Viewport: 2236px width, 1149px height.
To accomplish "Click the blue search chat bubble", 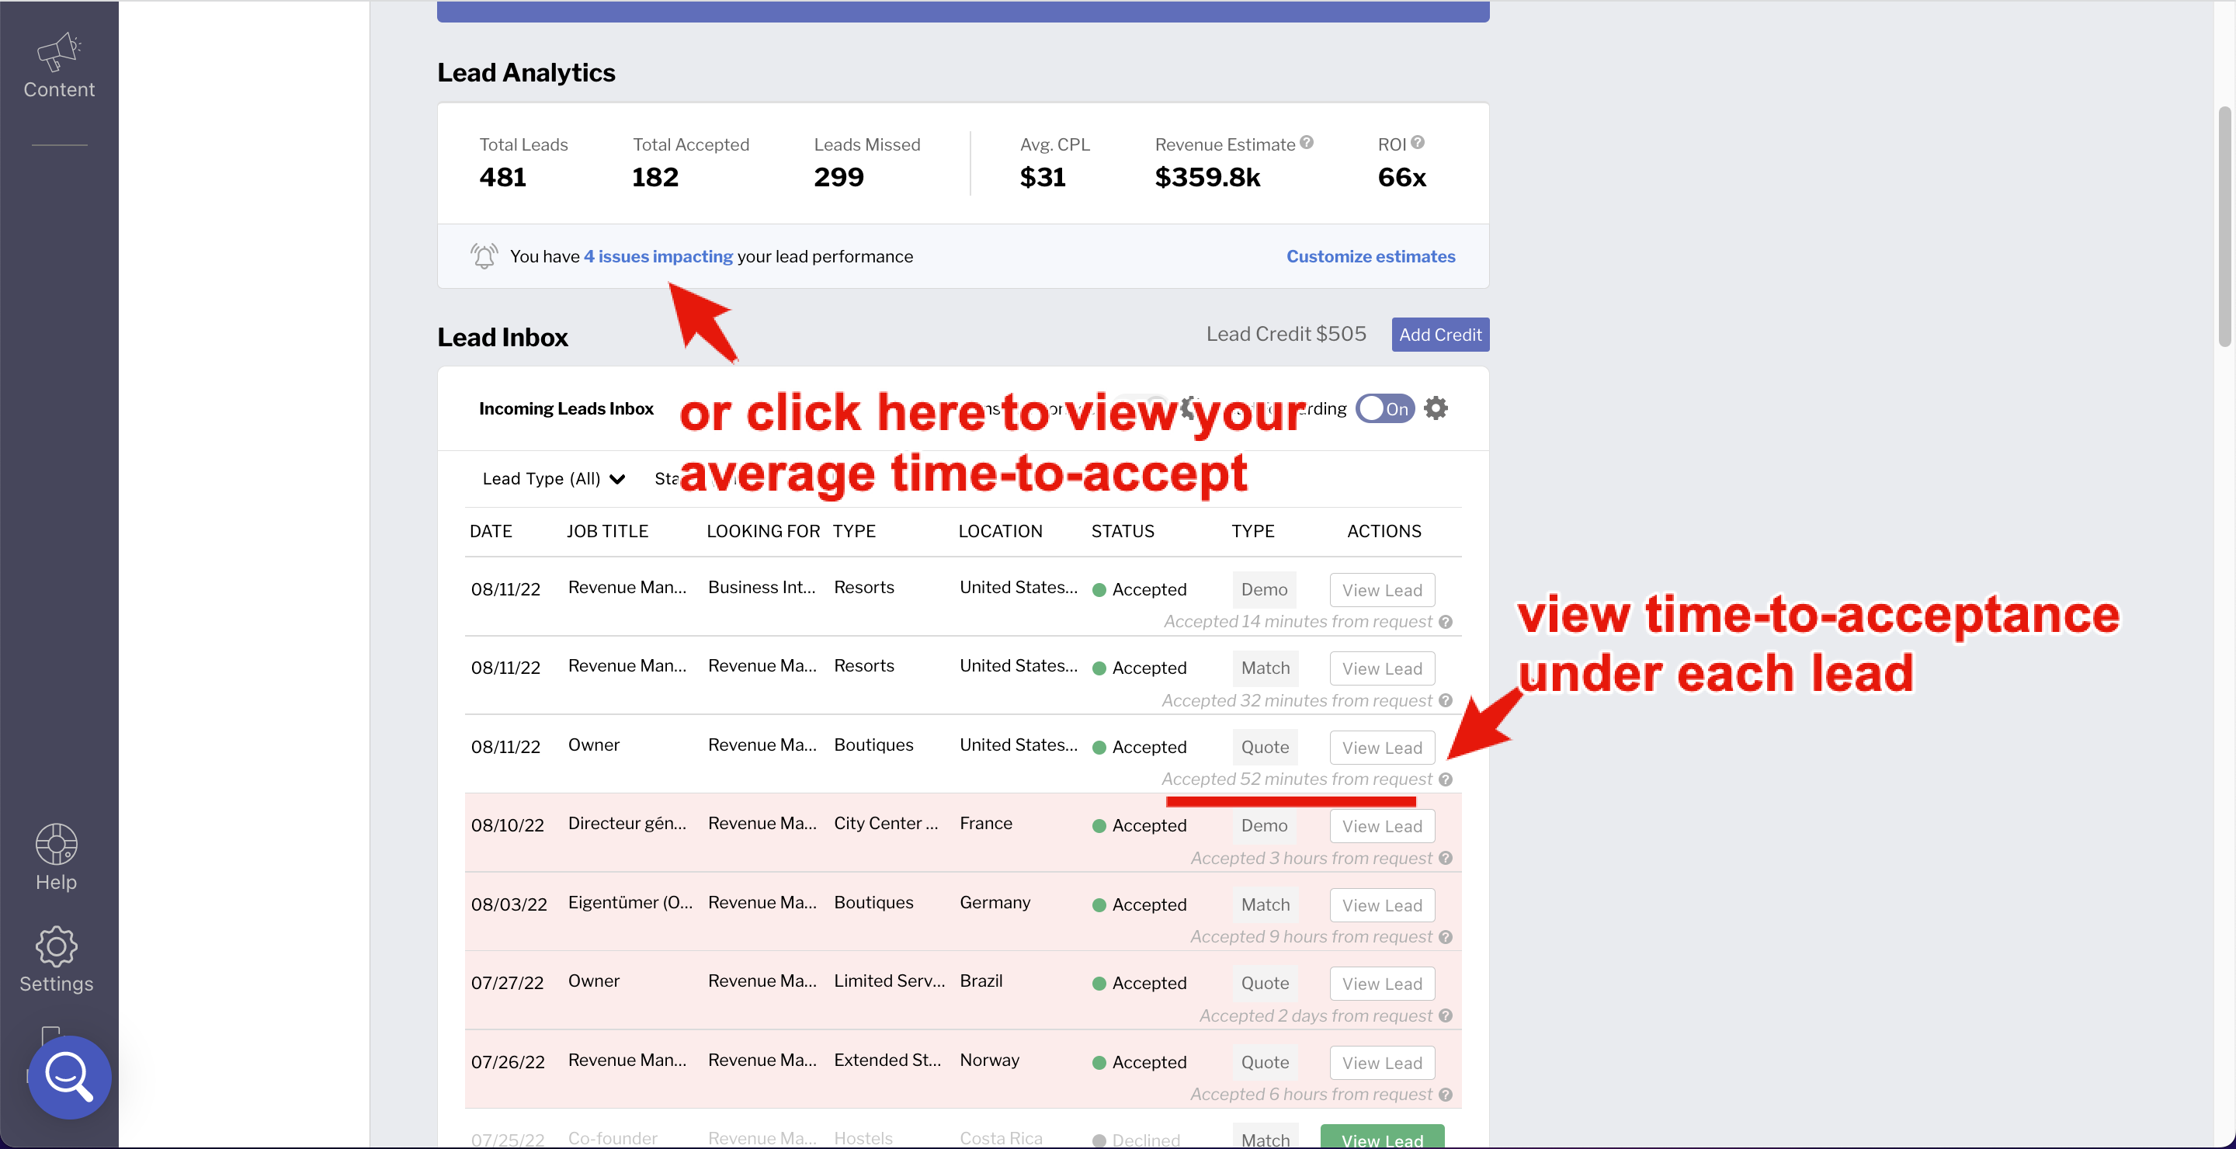I will (69, 1077).
